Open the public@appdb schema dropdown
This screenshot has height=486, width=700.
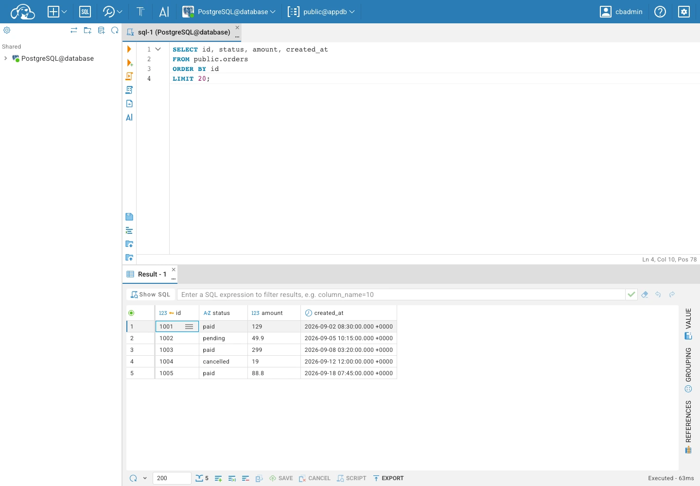click(321, 12)
